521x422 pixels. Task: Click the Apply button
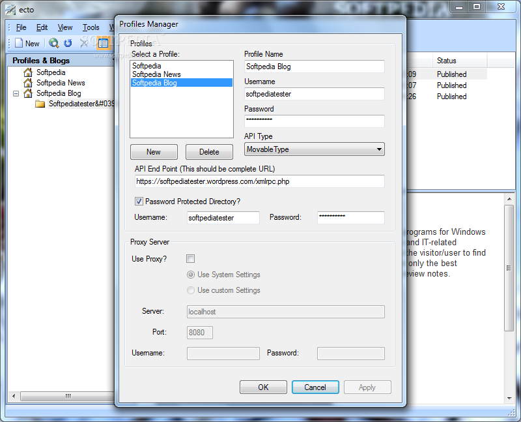(367, 387)
